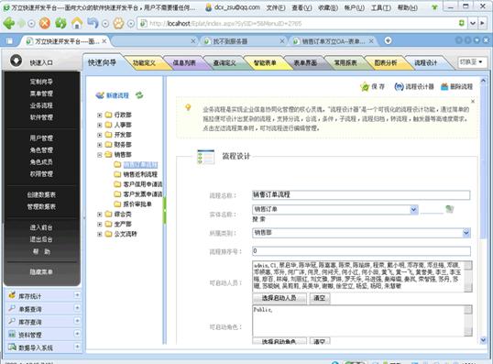Screen dimensions: 493x364
Task: Click the user avatar icon beside dcx_zsu@qq.com
Action: [x=208, y=7]
